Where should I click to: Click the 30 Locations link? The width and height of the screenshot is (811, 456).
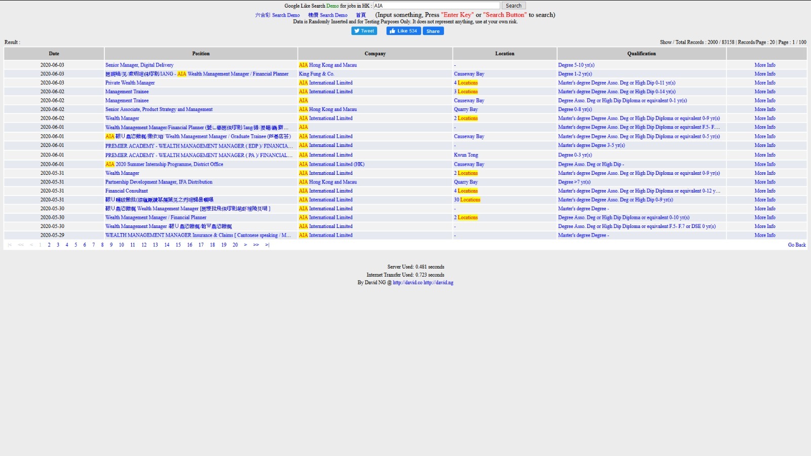[467, 200]
